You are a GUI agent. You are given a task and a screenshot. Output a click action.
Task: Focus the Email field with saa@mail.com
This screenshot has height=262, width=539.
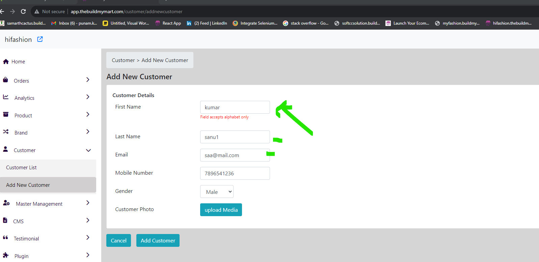(235, 155)
